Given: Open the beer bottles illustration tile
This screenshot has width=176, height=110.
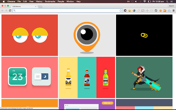Looking at the screenshot, I should coord(87,77).
